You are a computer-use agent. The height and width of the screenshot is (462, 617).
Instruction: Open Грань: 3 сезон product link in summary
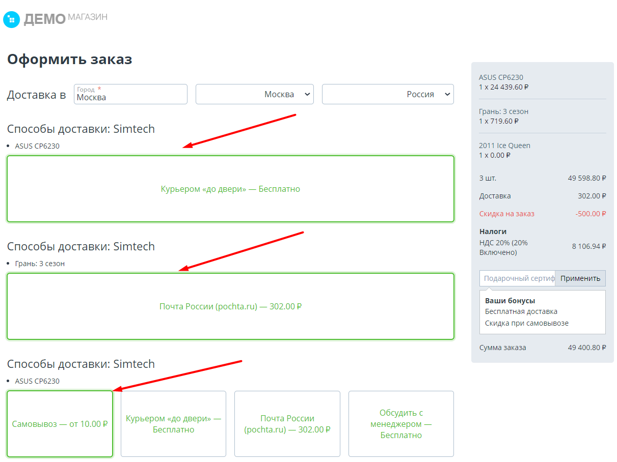[503, 111]
